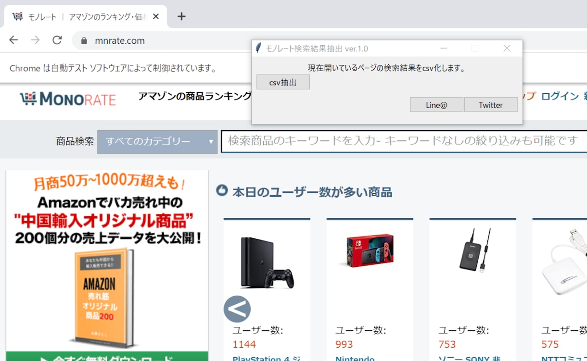Click the 検索商品のキーワード search field
This screenshot has width=587, height=361.
[404, 141]
